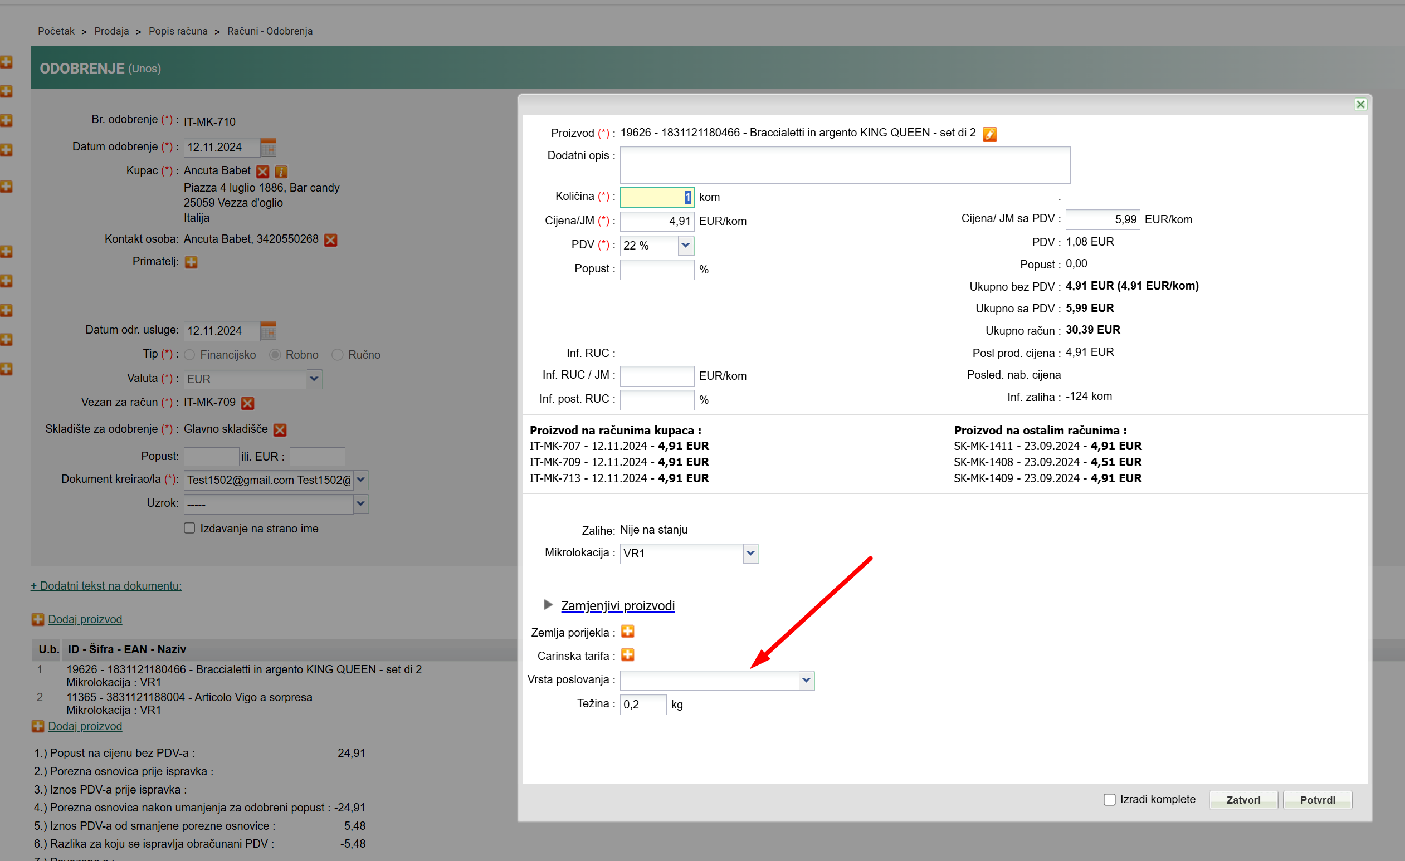The height and width of the screenshot is (861, 1405).
Task: Open Mikrolokacija VR1 dropdown
Action: coord(750,553)
